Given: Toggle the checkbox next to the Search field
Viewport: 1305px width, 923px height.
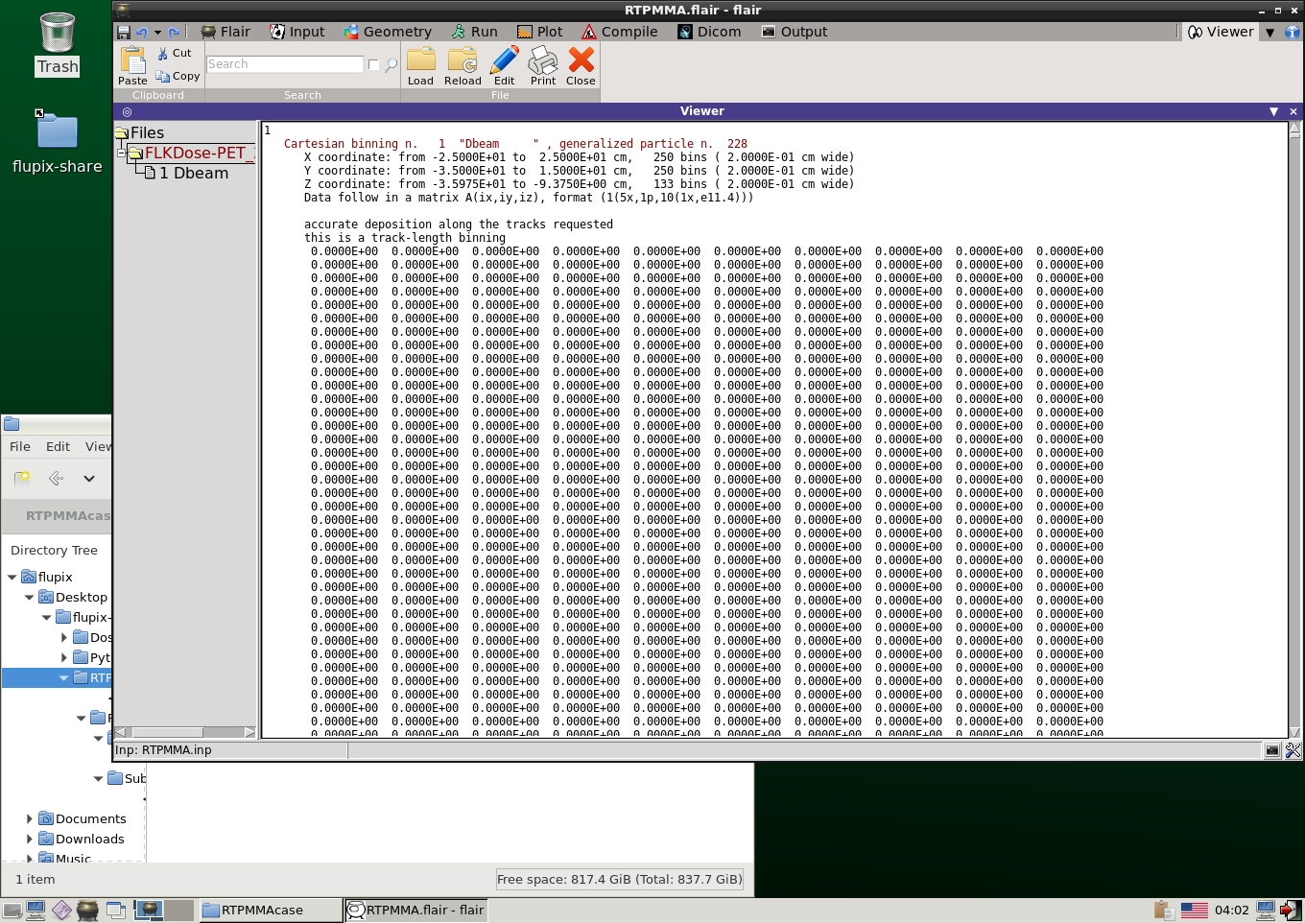Looking at the screenshot, I should pos(373,64).
